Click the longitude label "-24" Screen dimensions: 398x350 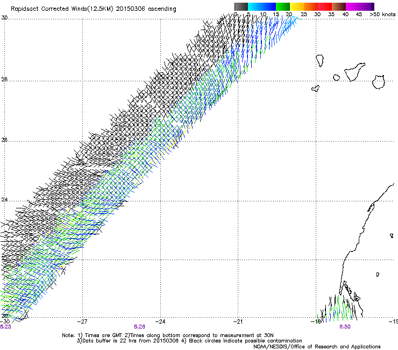coord(160,321)
